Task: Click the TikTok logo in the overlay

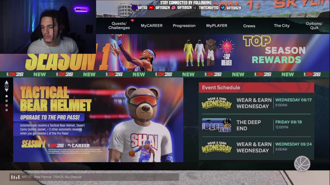Action: click(x=195, y=8)
